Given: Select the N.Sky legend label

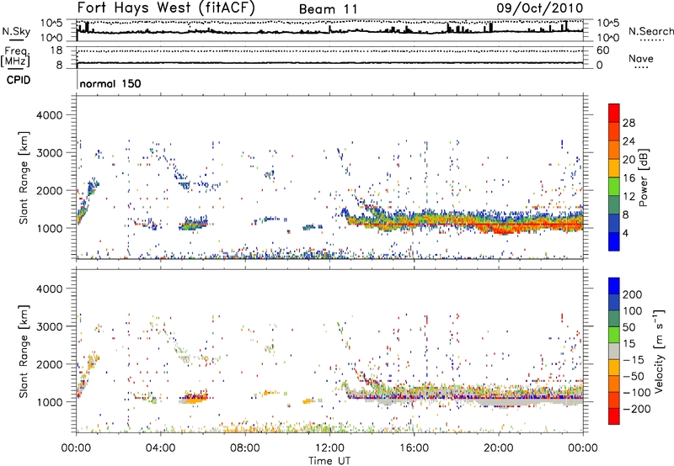Looking at the screenshot, I should (x=16, y=31).
